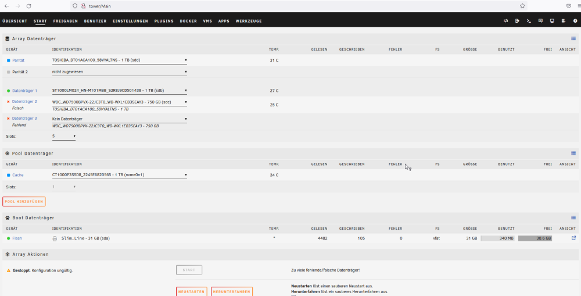581x296 pixels.
Task: Click the greyed START array button
Action: (189, 270)
